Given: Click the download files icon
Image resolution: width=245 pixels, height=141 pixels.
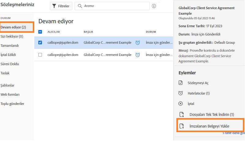Looking at the screenshot, I should (x=182, y=115).
